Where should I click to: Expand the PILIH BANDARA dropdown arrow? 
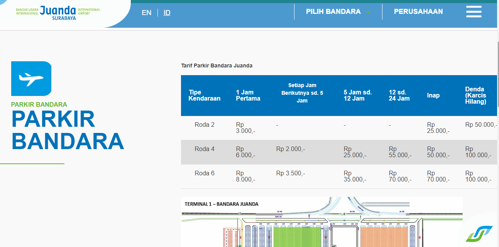coord(368,12)
